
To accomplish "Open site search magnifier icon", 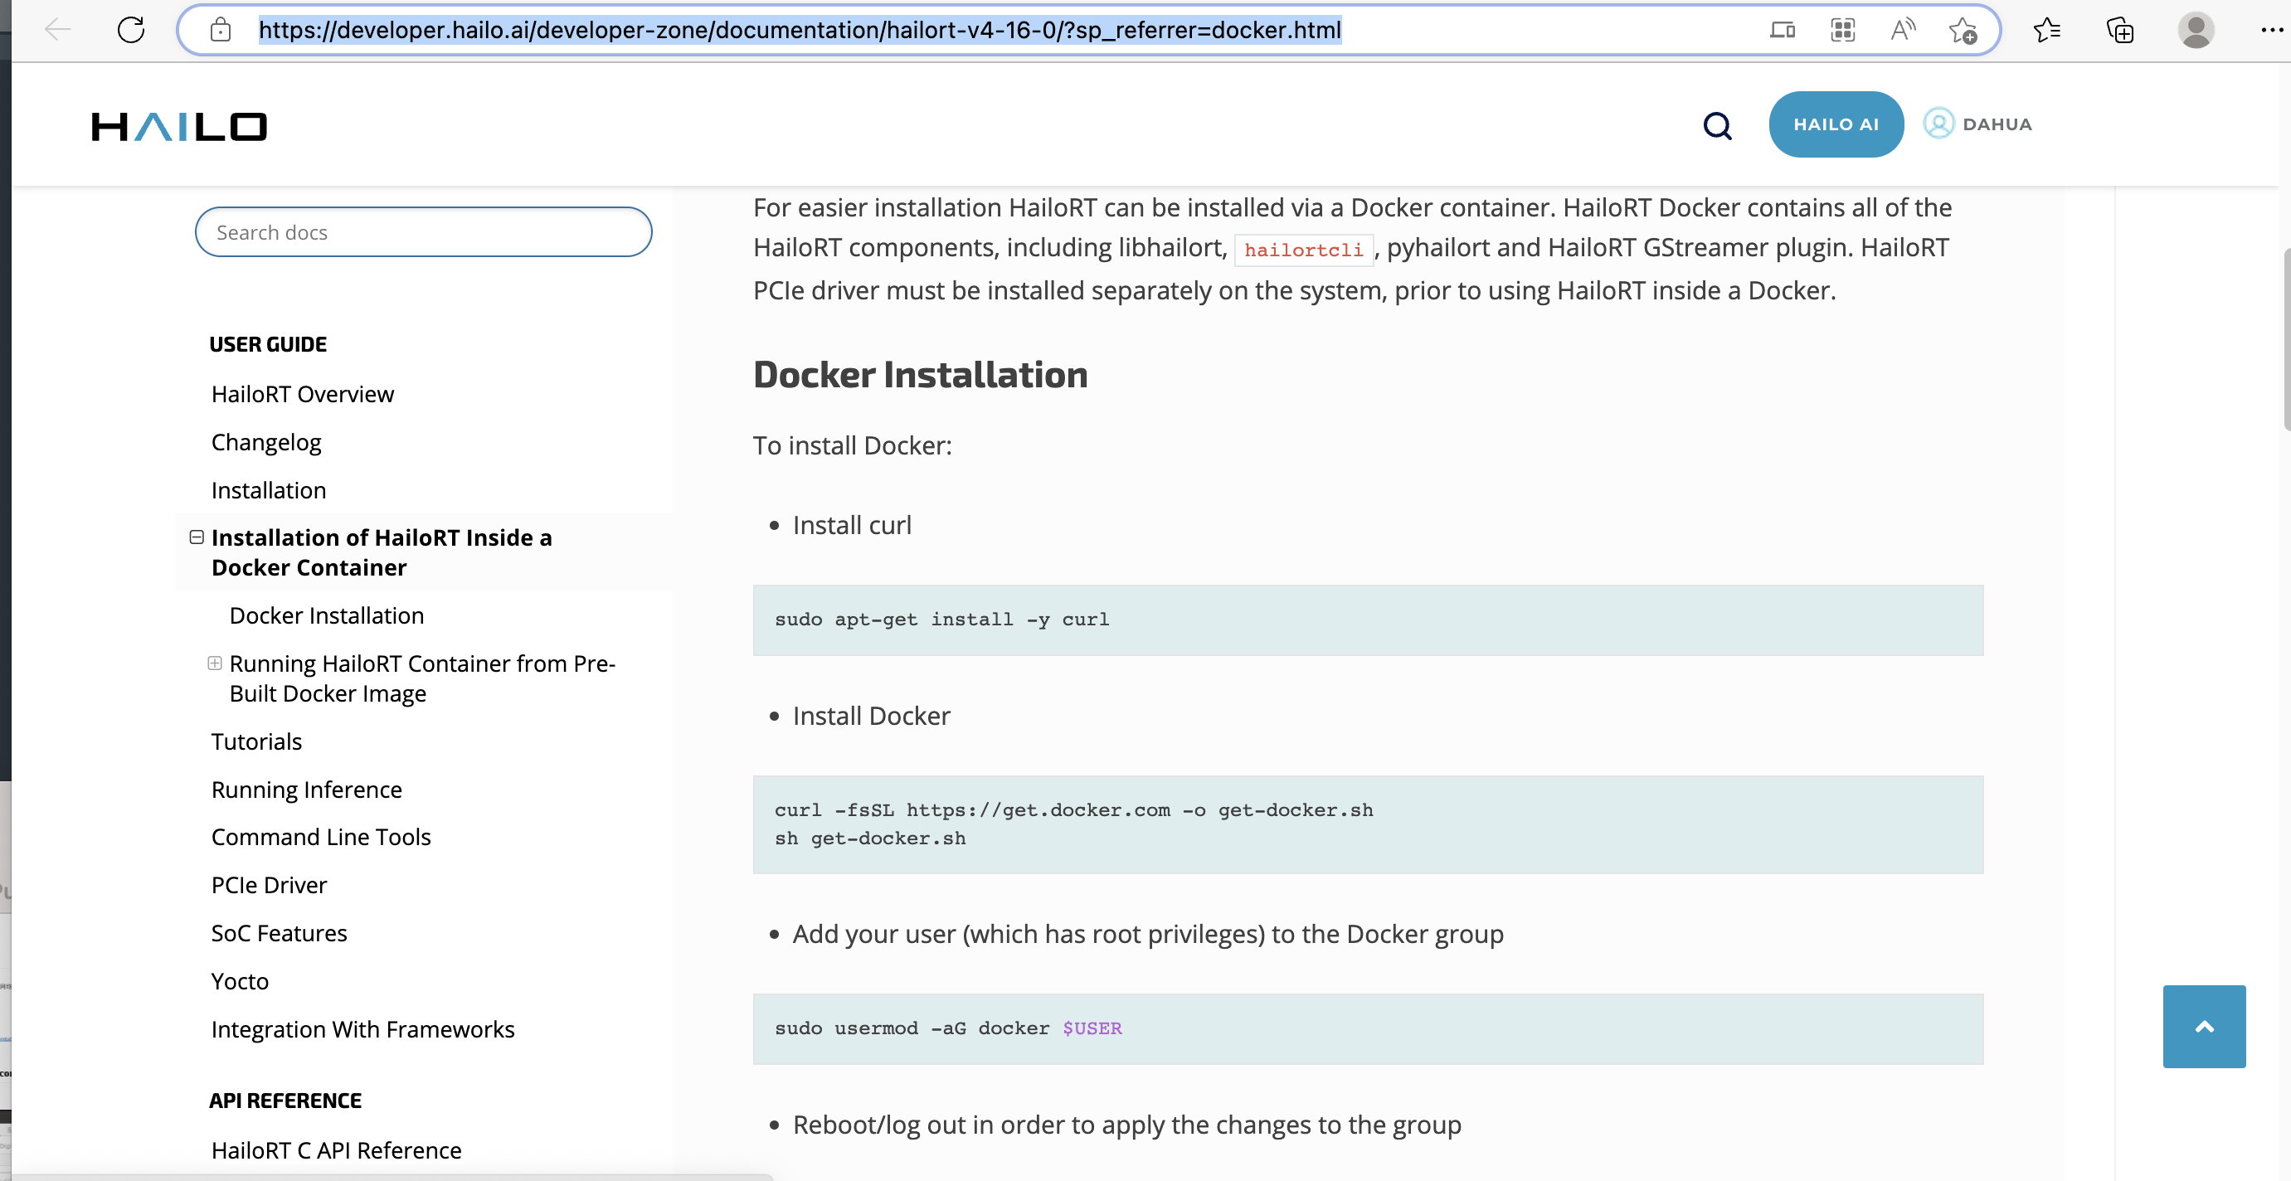I will click(1717, 125).
